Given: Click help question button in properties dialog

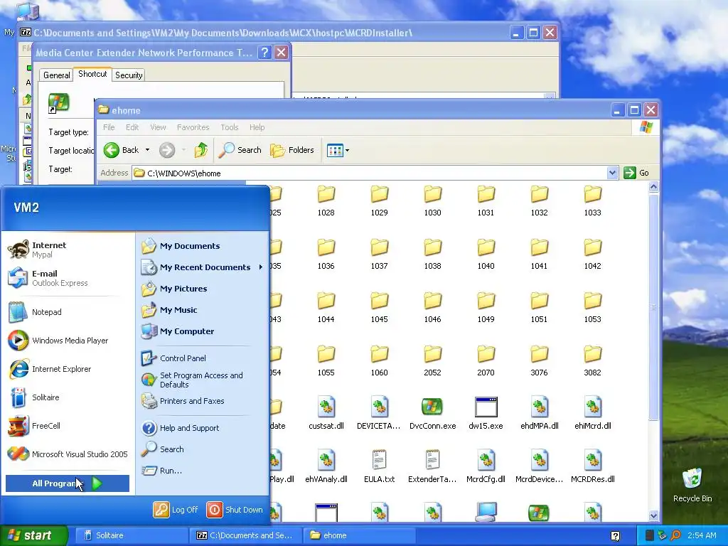Looking at the screenshot, I should pos(264,53).
